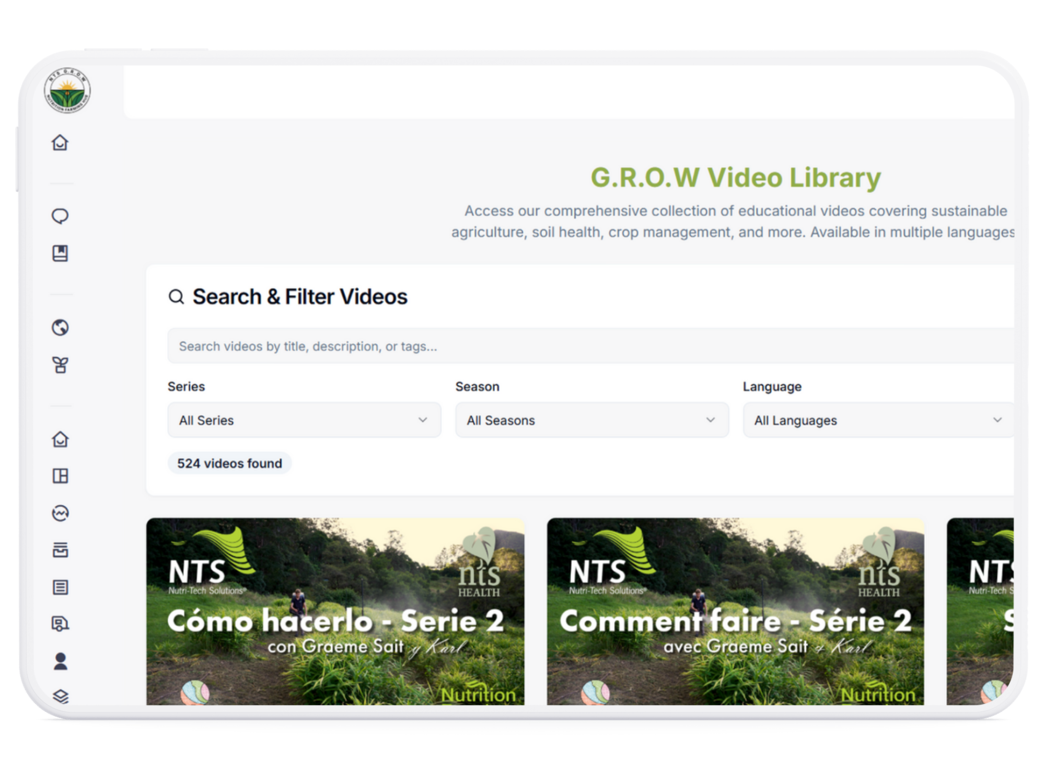Open the analytics trend icon
Viewport: 1045px width, 784px height.
point(60,513)
